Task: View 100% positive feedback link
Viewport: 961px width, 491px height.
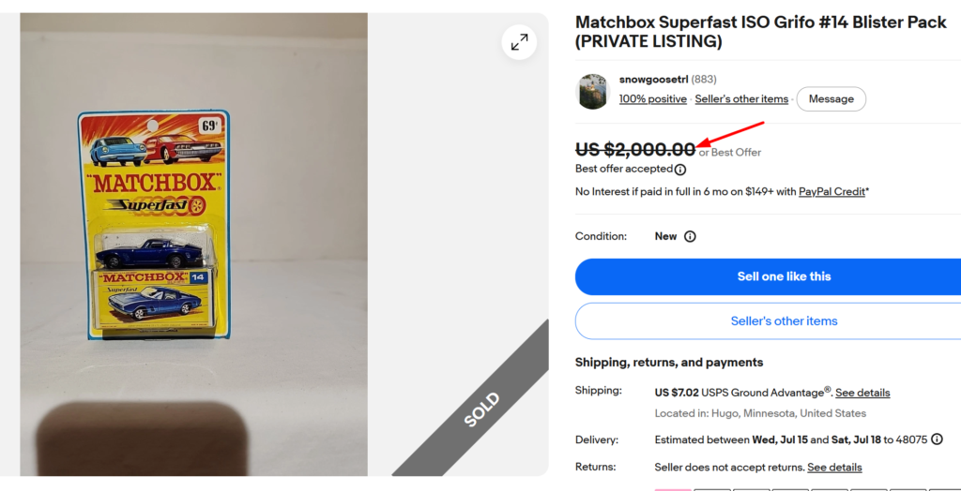Action: pos(653,99)
